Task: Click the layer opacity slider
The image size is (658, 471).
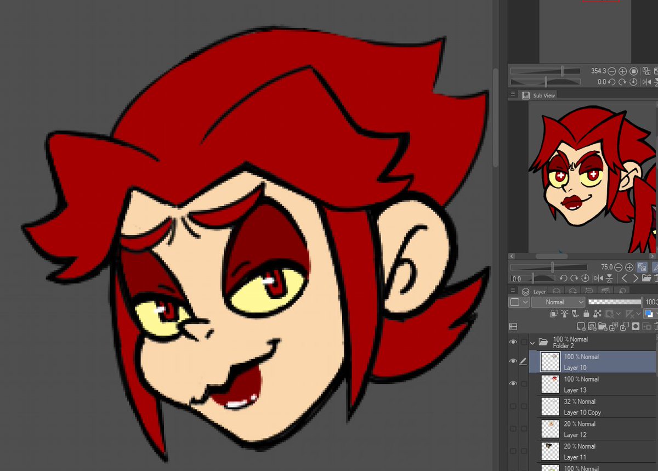Action: tap(615, 302)
